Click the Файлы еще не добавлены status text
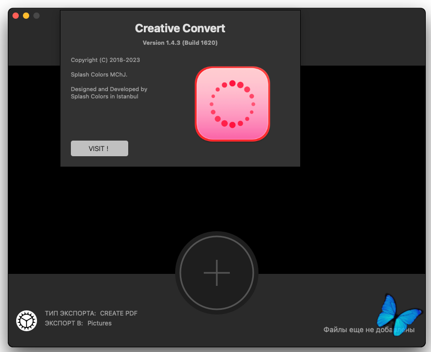The height and width of the screenshot is (352, 431). click(x=369, y=330)
